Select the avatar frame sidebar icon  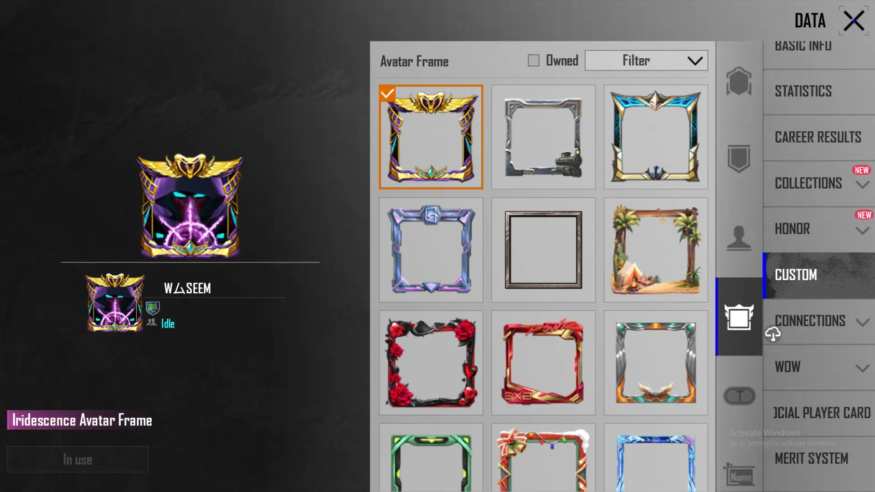(x=739, y=317)
